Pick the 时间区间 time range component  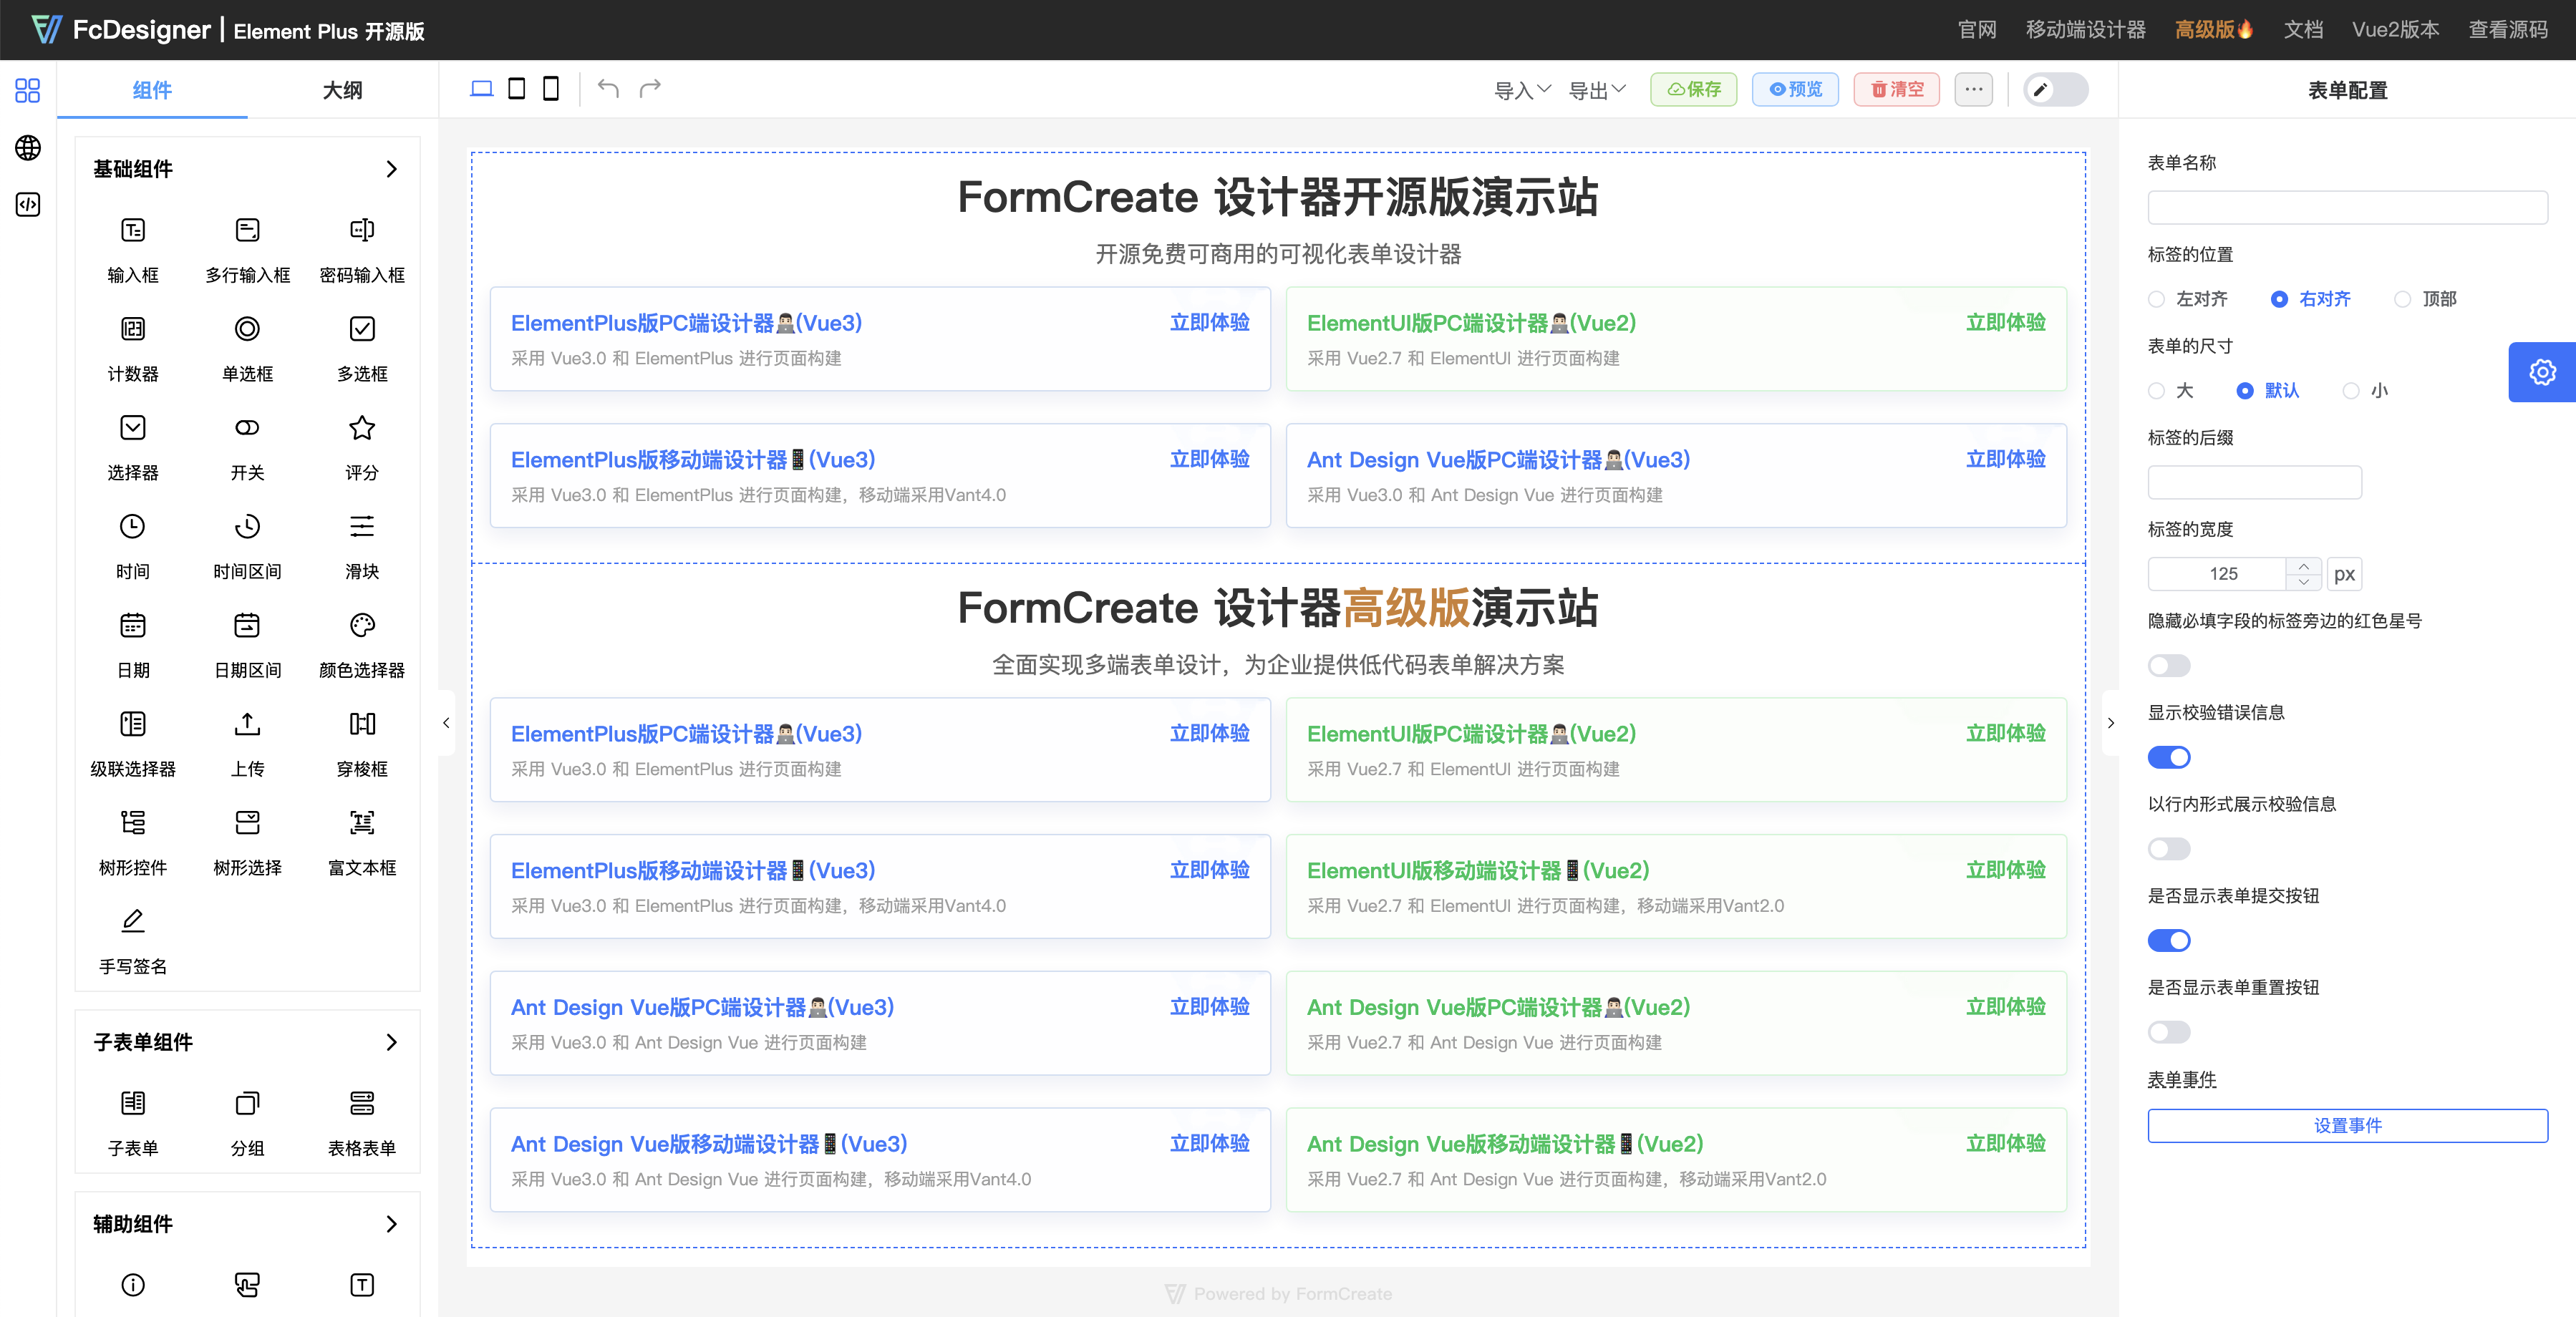pos(247,547)
